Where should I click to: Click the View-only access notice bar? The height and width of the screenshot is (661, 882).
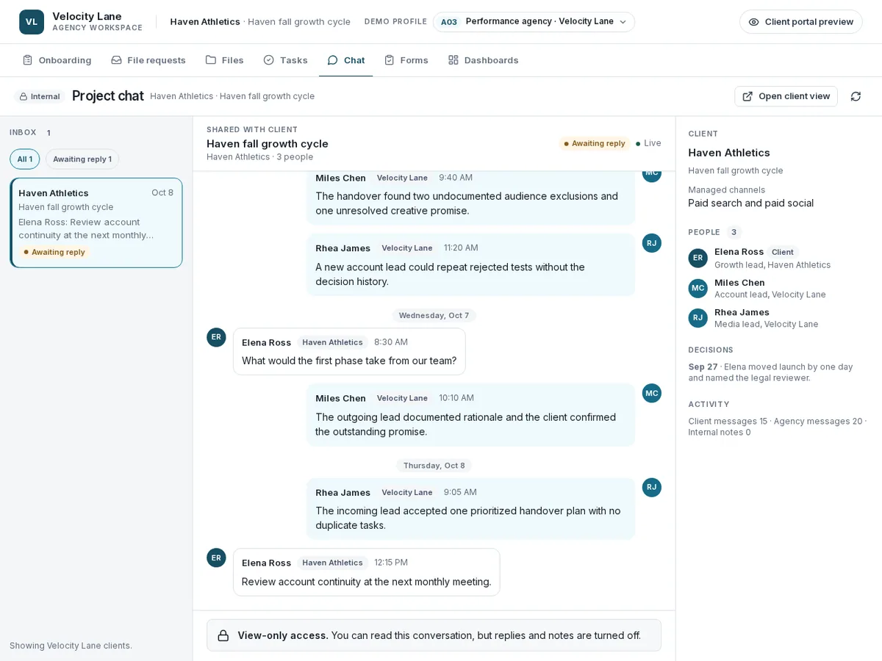[x=434, y=635]
